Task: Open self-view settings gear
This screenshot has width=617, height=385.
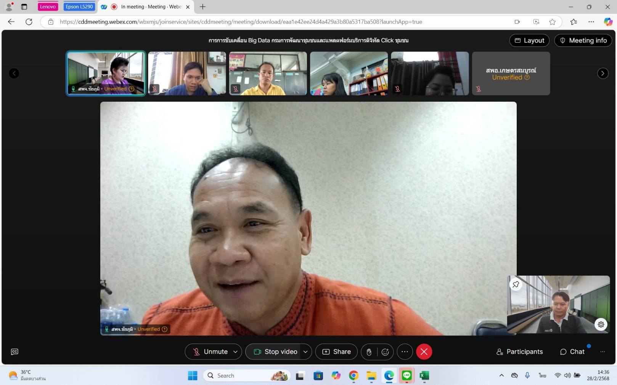Action: pos(601,324)
